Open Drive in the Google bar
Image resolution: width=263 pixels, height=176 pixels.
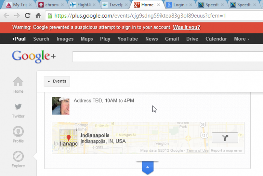(x=192, y=39)
